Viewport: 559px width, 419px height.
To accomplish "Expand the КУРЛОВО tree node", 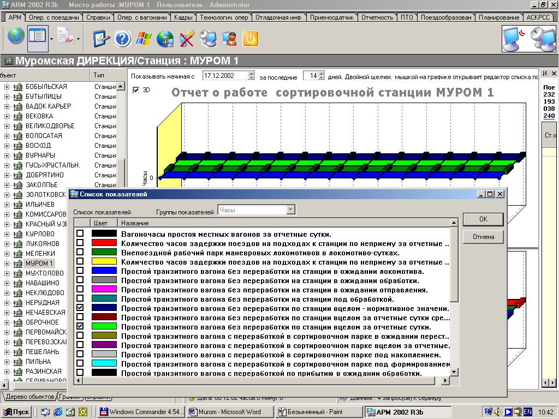I will [x=7, y=234].
